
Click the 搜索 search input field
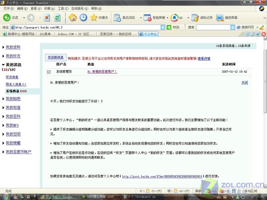point(213,27)
